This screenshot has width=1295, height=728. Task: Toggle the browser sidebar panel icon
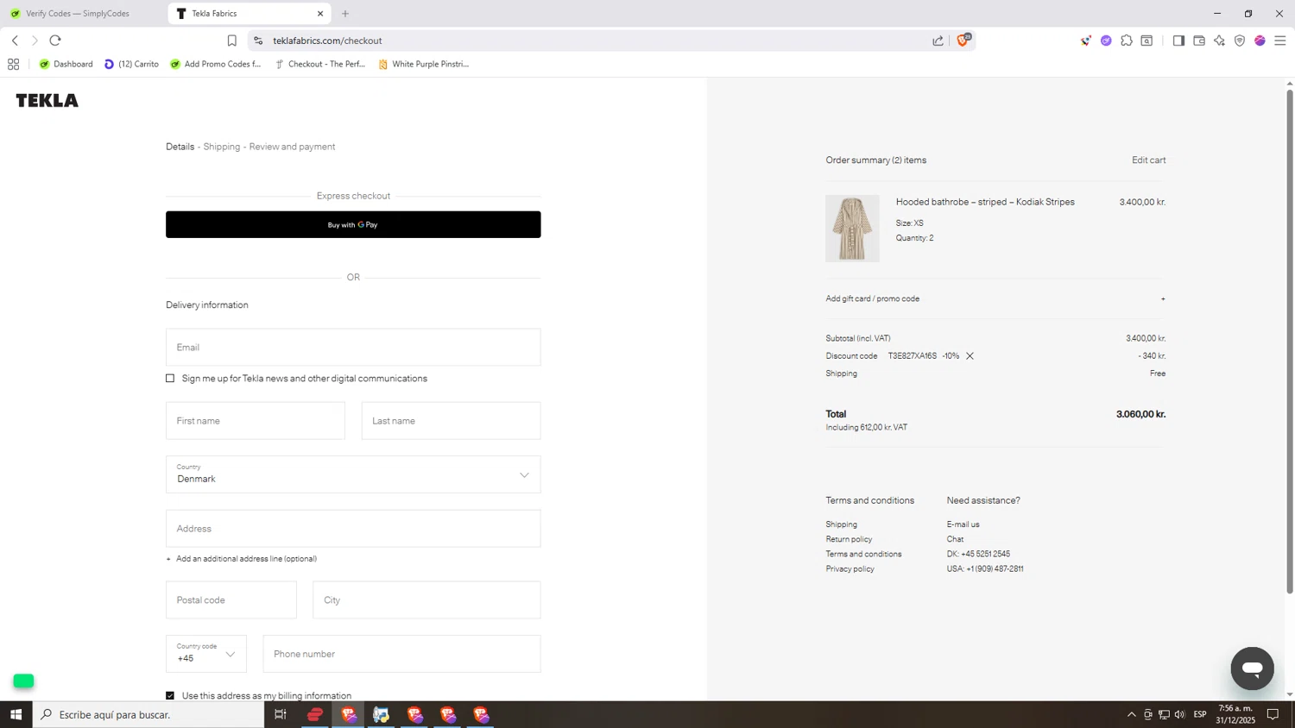1178,41
